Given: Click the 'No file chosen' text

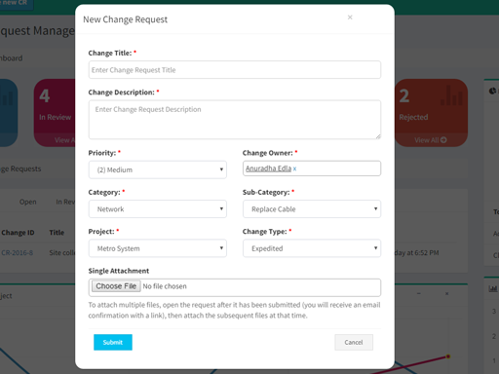Looking at the screenshot, I should pos(165,286).
